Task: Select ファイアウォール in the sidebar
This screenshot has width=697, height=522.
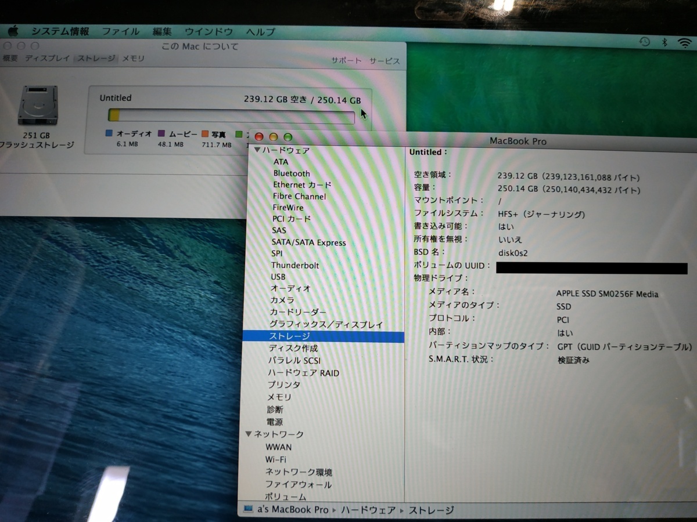Action: tap(298, 484)
